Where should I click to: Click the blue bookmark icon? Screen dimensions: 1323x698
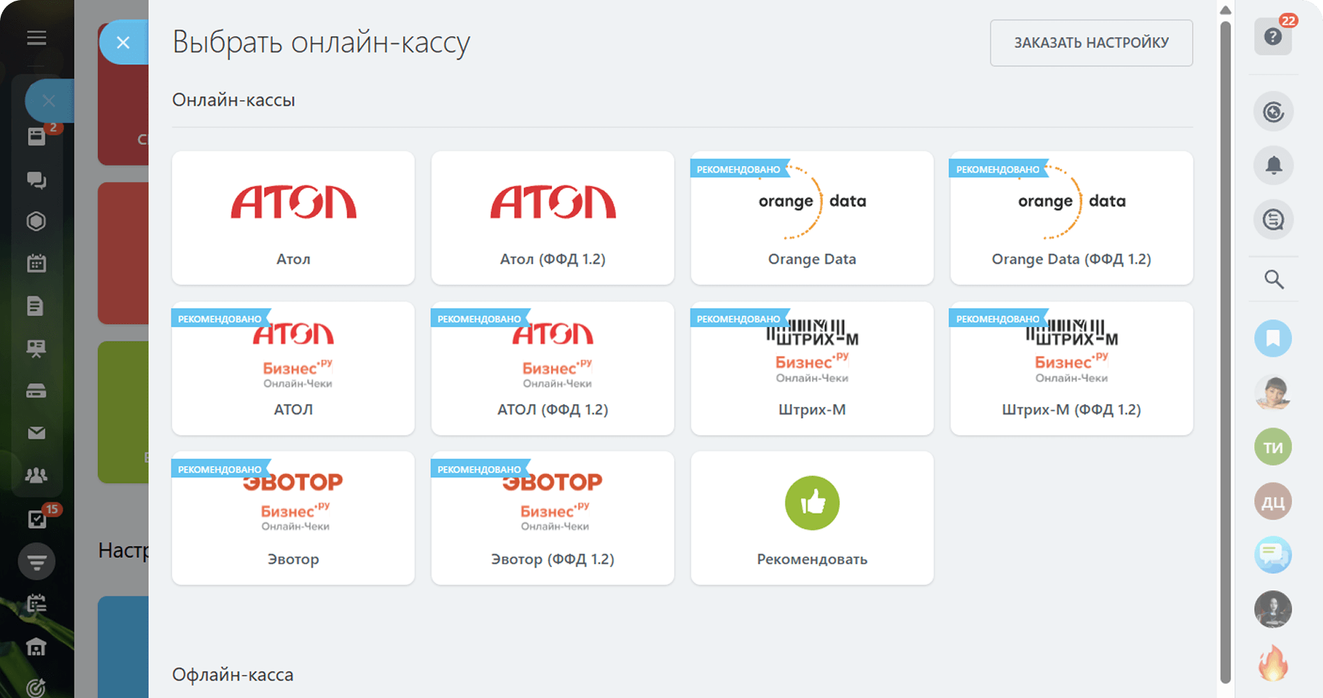coord(1273,339)
